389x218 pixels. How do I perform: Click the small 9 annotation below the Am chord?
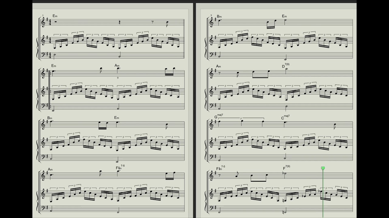[118, 78]
